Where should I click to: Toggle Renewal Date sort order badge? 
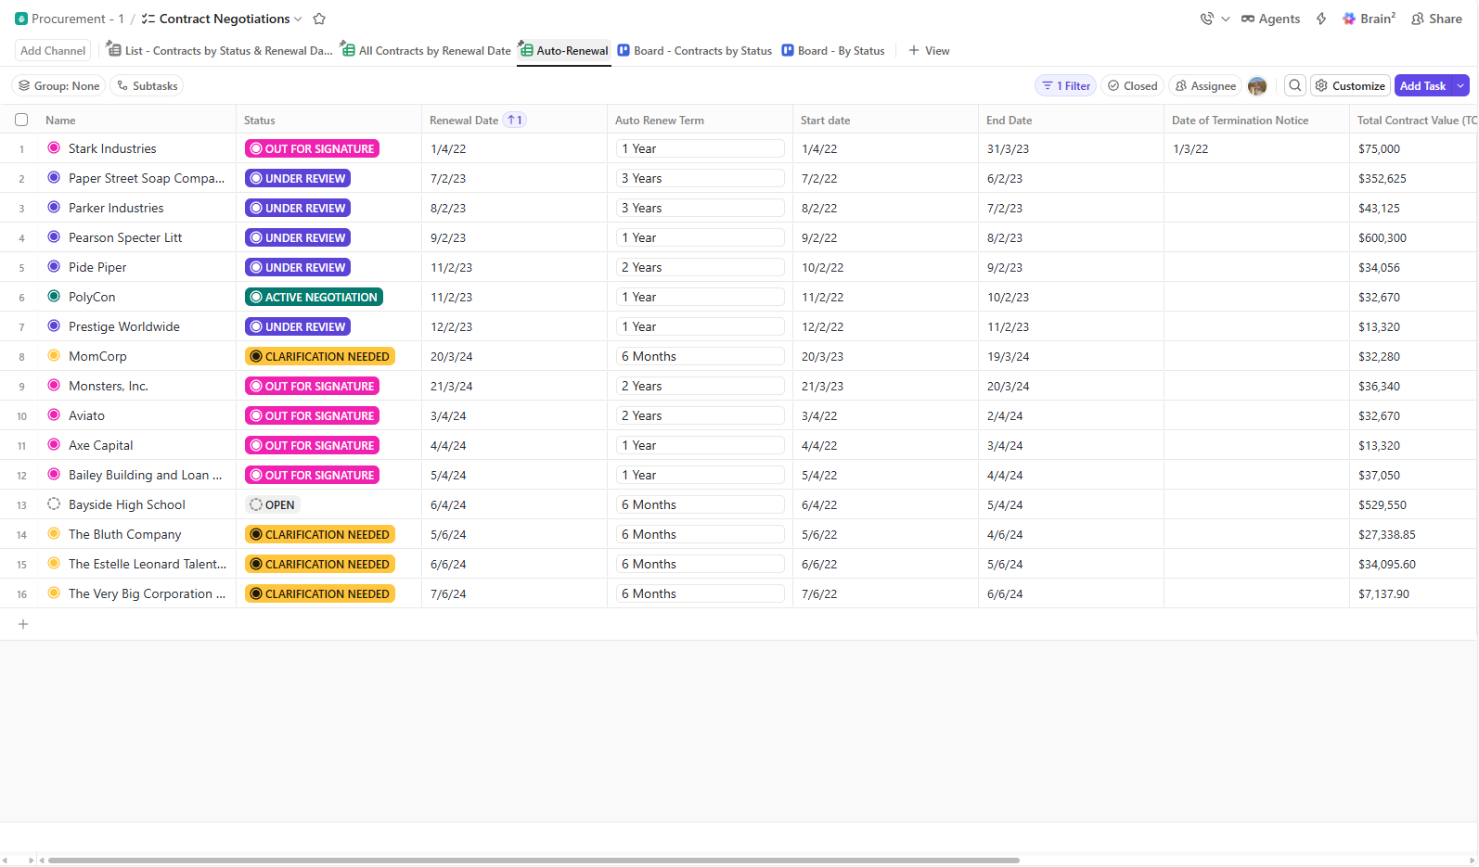coord(514,120)
